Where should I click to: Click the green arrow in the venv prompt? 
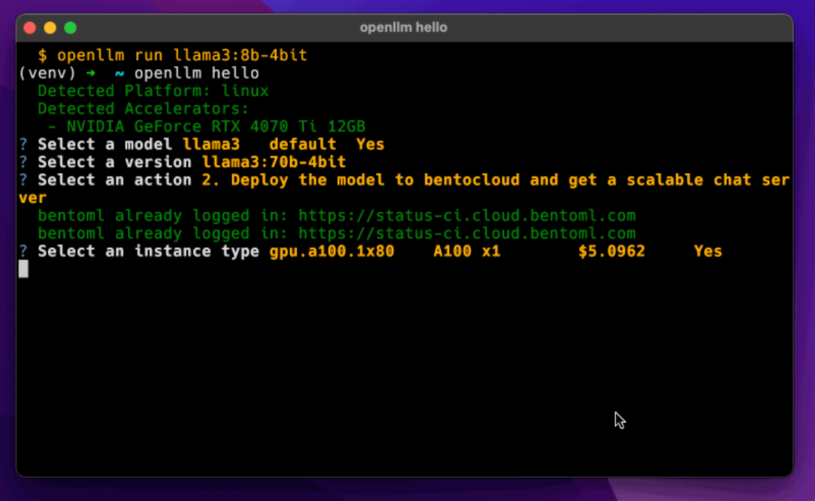click(91, 73)
